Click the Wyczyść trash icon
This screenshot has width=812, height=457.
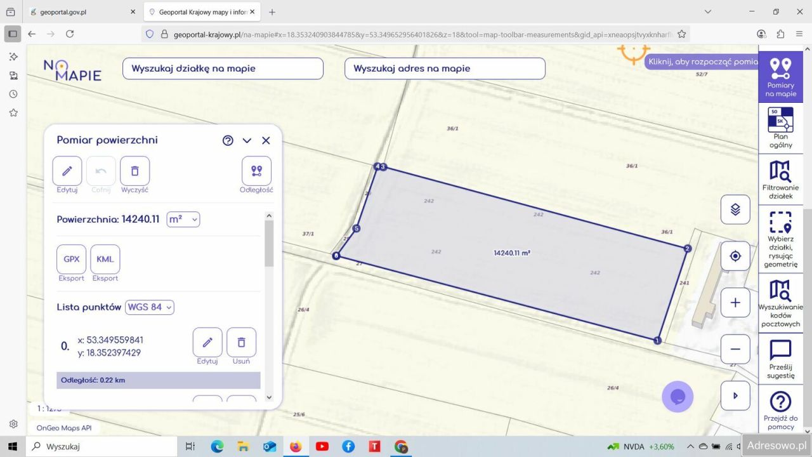click(134, 171)
